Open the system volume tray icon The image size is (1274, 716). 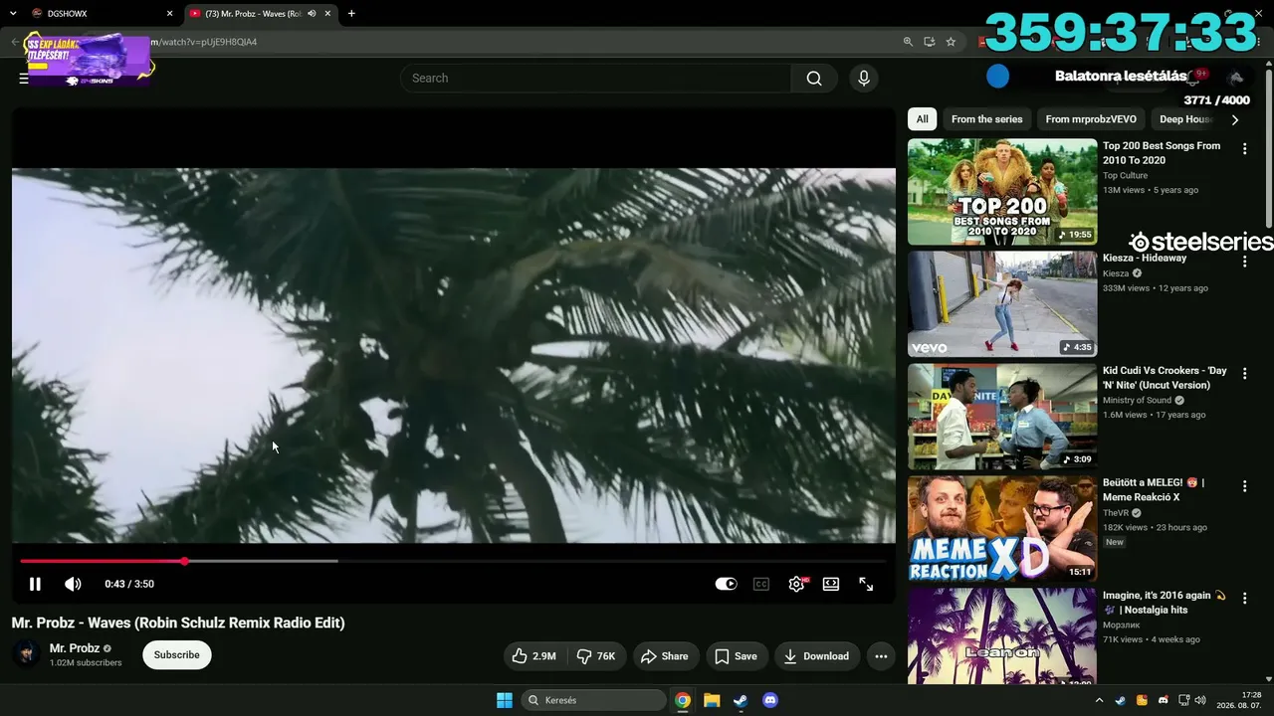[1199, 700]
